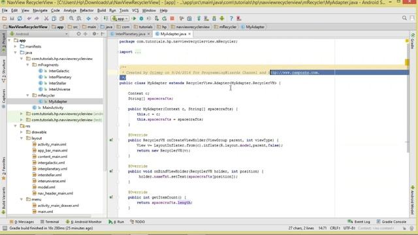Open the Gradle Console

click(392, 222)
